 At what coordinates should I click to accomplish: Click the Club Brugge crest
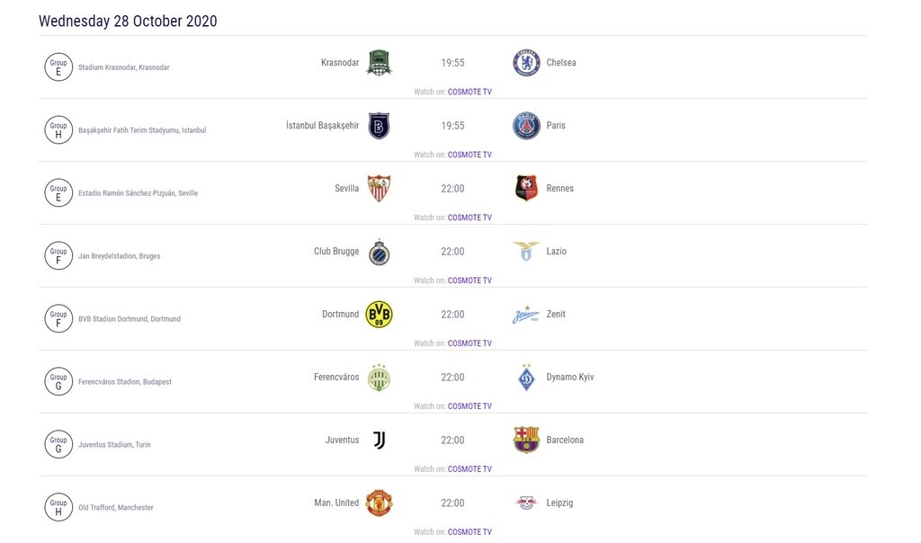tap(379, 252)
